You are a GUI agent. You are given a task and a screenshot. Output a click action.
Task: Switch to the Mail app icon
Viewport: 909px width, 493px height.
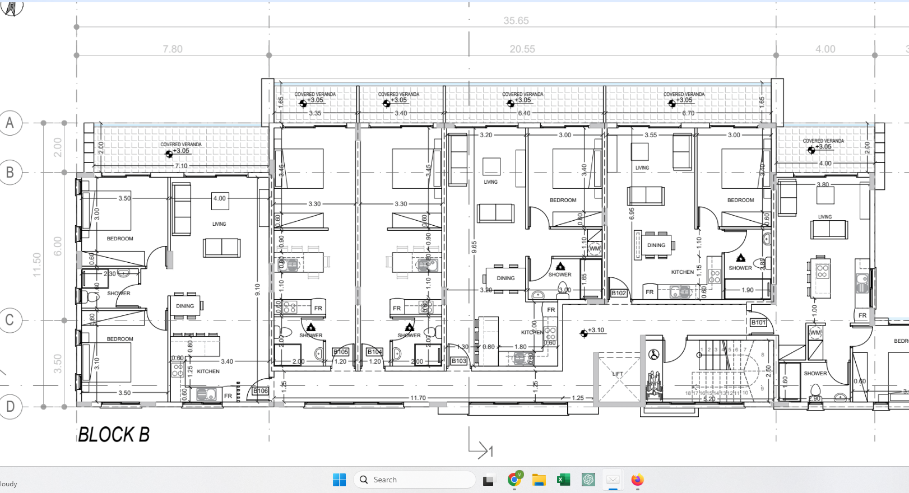coord(613,480)
